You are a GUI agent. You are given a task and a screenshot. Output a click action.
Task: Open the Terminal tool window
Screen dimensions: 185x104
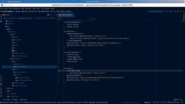[23, 100]
